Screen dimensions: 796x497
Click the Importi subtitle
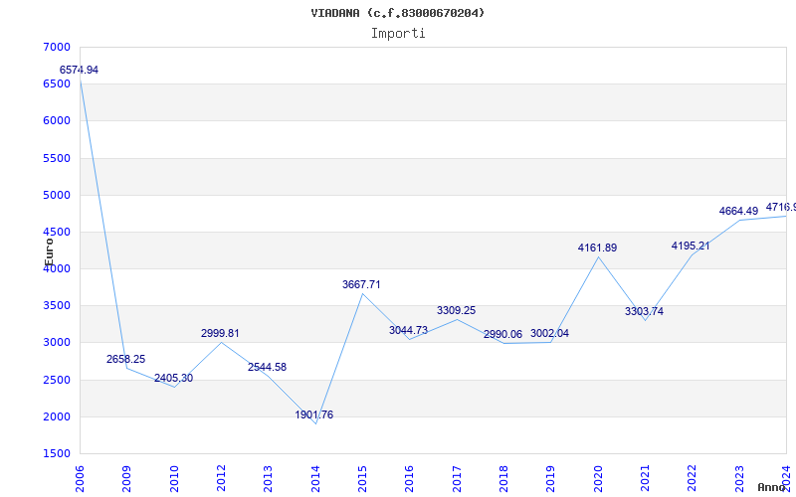[x=398, y=34]
